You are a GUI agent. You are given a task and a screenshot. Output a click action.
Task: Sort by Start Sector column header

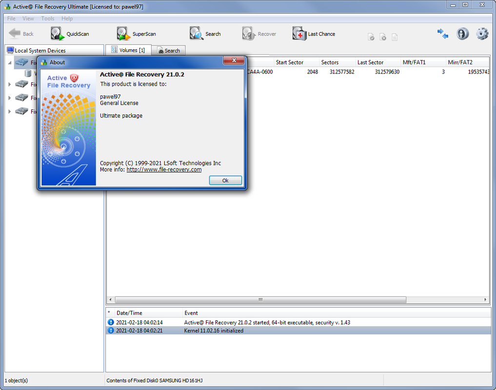point(296,62)
